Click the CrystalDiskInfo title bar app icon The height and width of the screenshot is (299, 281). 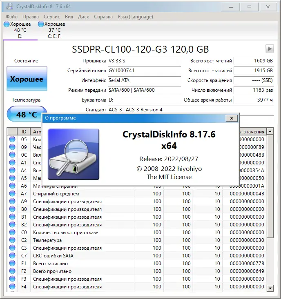[9, 6]
